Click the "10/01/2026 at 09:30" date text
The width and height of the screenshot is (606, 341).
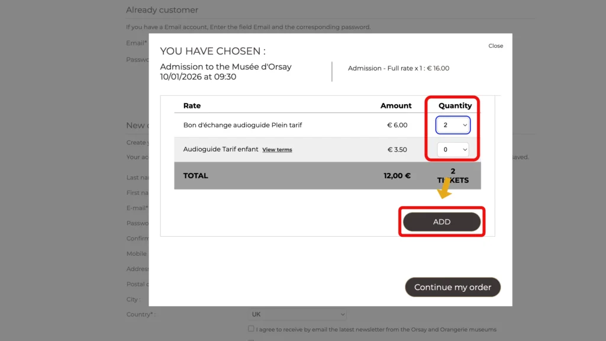tap(198, 76)
